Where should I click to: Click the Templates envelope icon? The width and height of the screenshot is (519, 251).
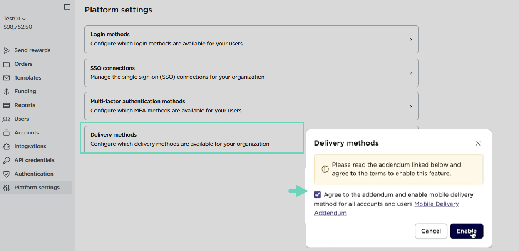(x=6, y=78)
